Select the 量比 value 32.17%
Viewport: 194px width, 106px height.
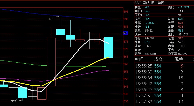point(183,34)
